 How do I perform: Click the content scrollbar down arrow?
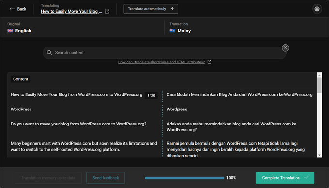(319, 155)
